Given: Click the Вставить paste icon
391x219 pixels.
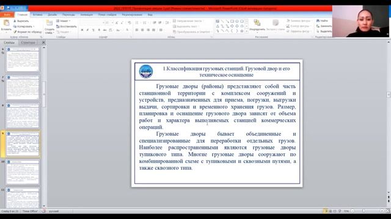Looking at the screenshot, I should [x=6, y=23].
